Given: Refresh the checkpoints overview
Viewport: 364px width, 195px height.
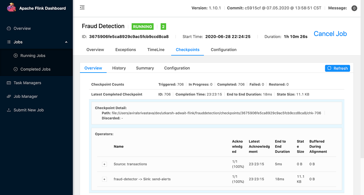Looking at the screenshot, I should pyautogui.click(x=337, y=68).
